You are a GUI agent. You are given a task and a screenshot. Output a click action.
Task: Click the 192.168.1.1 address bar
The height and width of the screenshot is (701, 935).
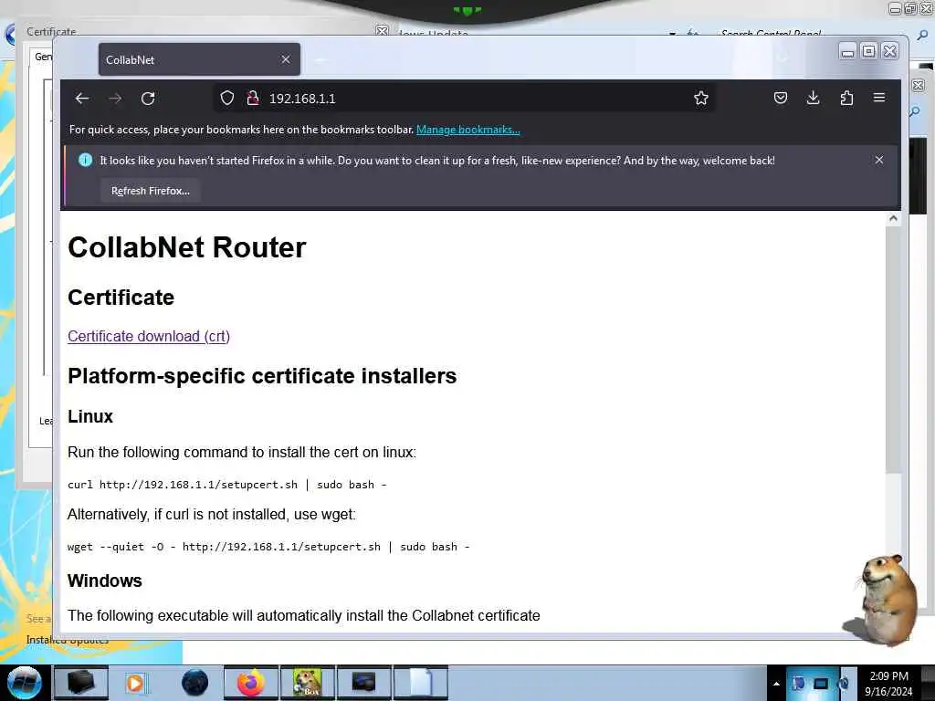tap(465, 99)
